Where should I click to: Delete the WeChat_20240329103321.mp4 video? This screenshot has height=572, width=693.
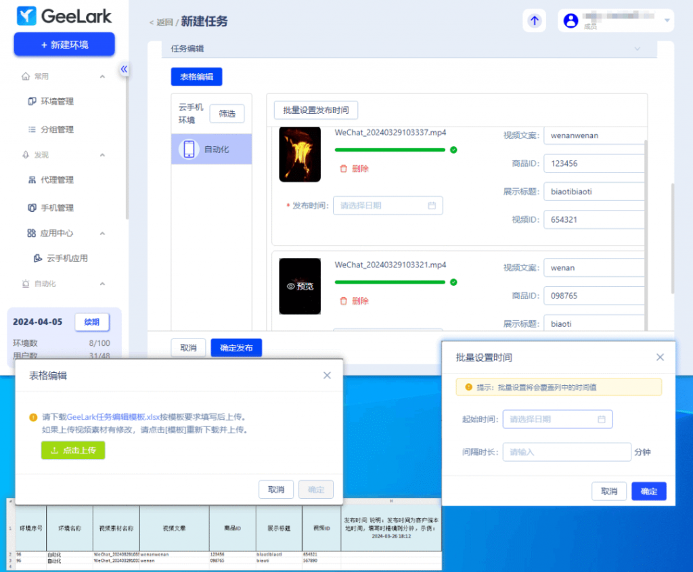[x=354, y=301]
